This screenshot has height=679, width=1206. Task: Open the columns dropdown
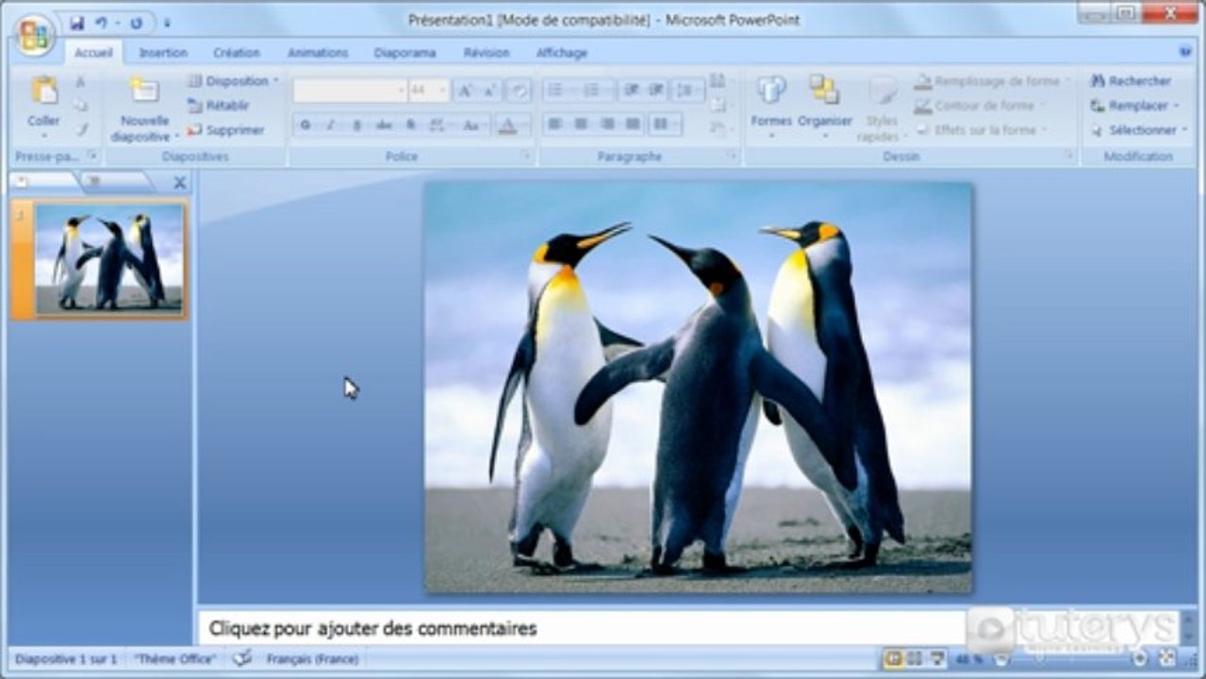(x=666, y=124)
